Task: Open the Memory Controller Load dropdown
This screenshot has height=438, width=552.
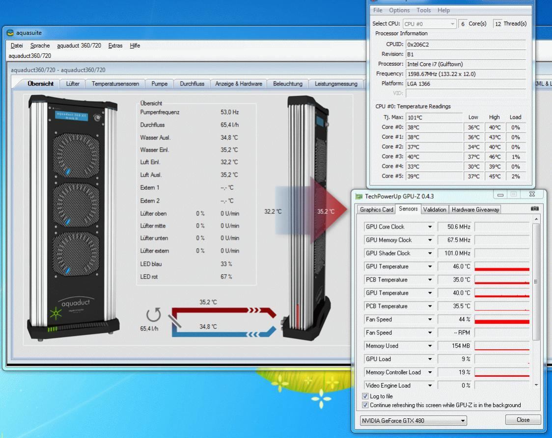Action: point(430,372)
